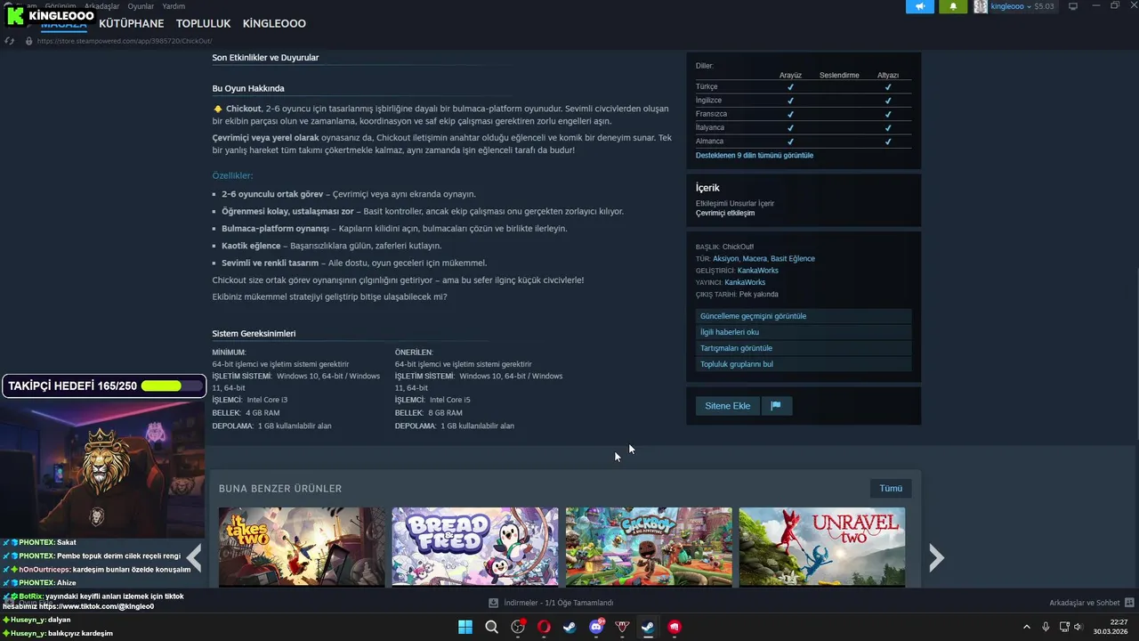The width and height of the screenshot is (1139, 641).
Task: Click the taskbar icon with red notification dot
Action: click(x=518, y=627)
